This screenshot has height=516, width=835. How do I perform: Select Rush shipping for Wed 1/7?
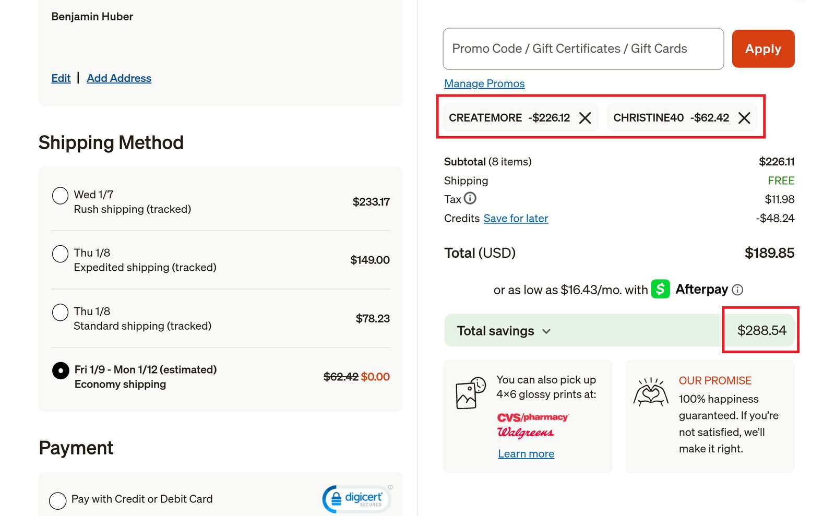click(60, 196)
